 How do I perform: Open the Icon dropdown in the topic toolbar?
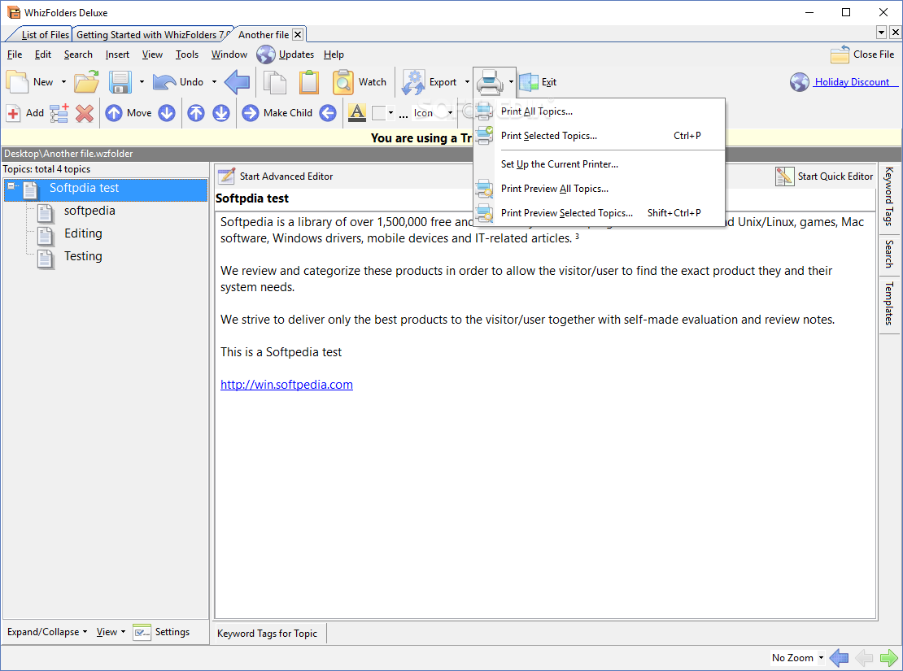[x=450, y=113]
